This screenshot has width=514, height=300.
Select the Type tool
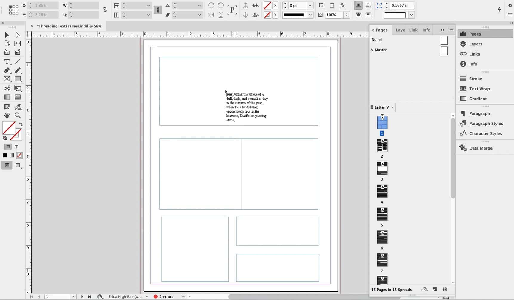click(7, 61)
